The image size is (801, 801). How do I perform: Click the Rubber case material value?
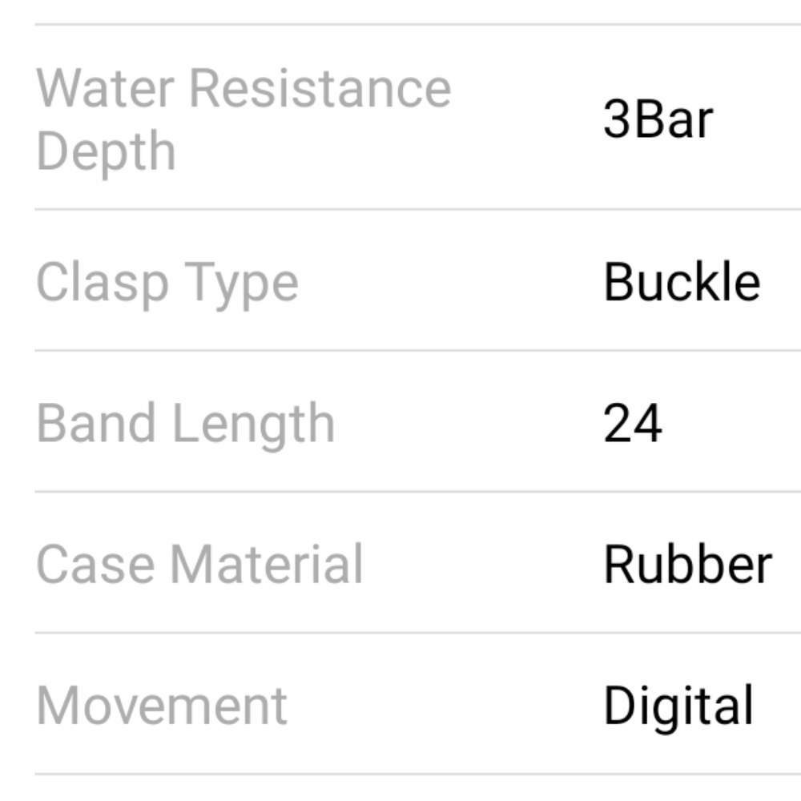[x=687, y=565]
